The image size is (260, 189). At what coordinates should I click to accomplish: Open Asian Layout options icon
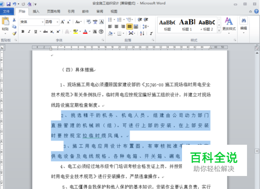click(x=131, y=33)
